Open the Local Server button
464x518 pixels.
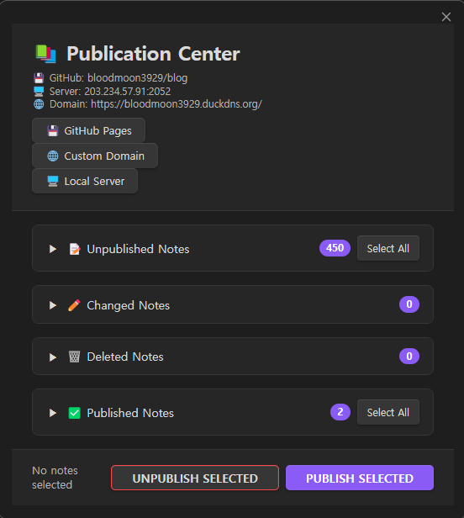(x=85, y=181)
